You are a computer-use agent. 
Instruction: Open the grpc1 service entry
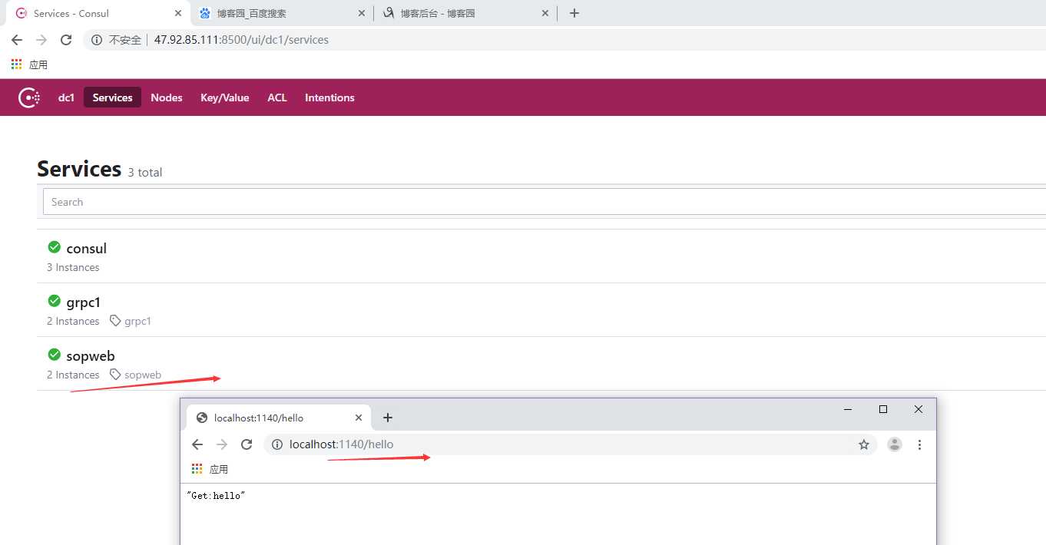(541, 310)
